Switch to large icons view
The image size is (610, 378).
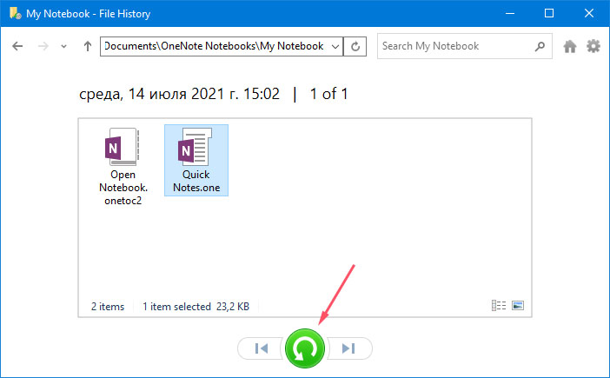click(518, 306)
